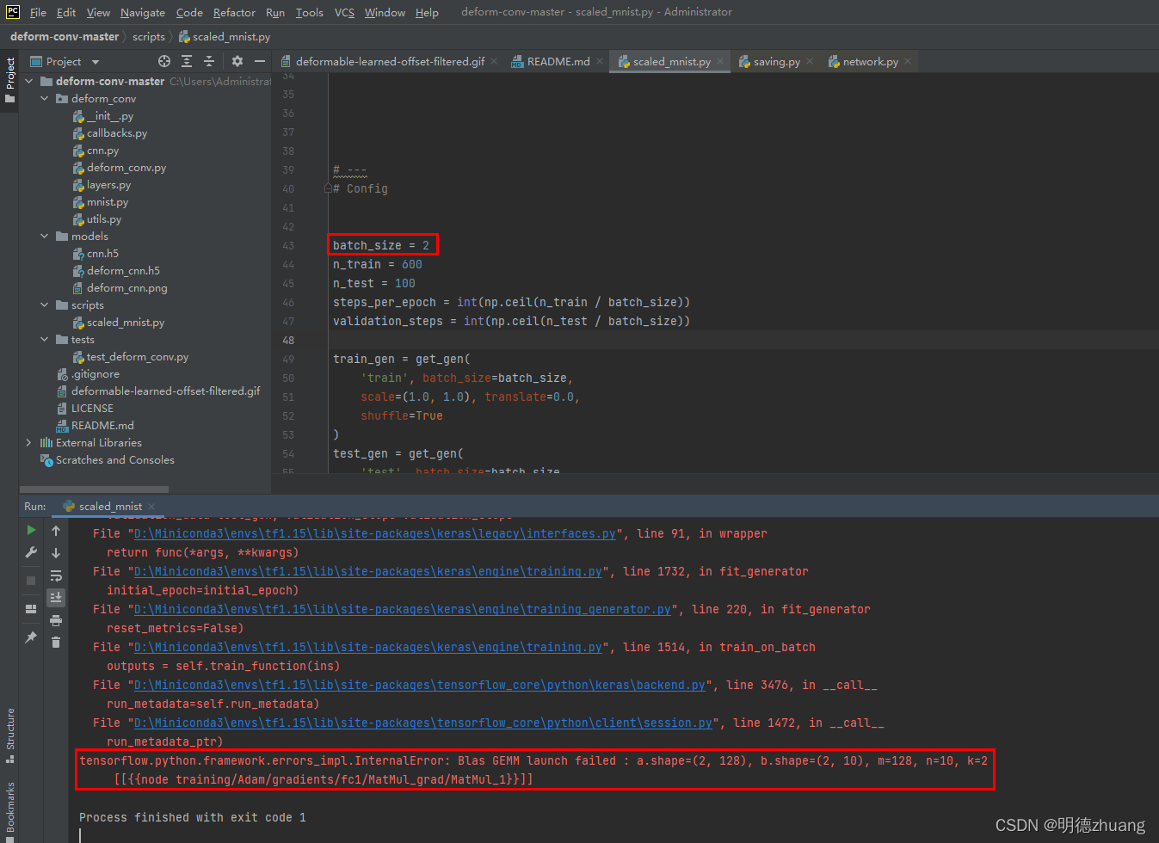The height and width of the screenshot is (843, 1159).
Task: Open interfaces.py link in traceback
Action: coord(375,533)
